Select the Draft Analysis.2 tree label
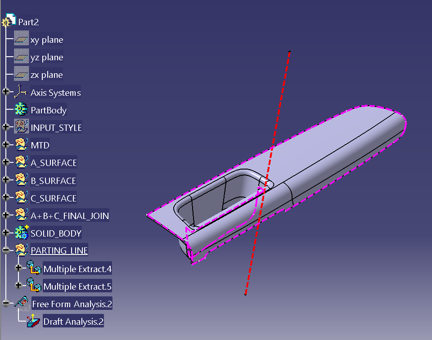432x340 pixels. [x=73, y=321]
